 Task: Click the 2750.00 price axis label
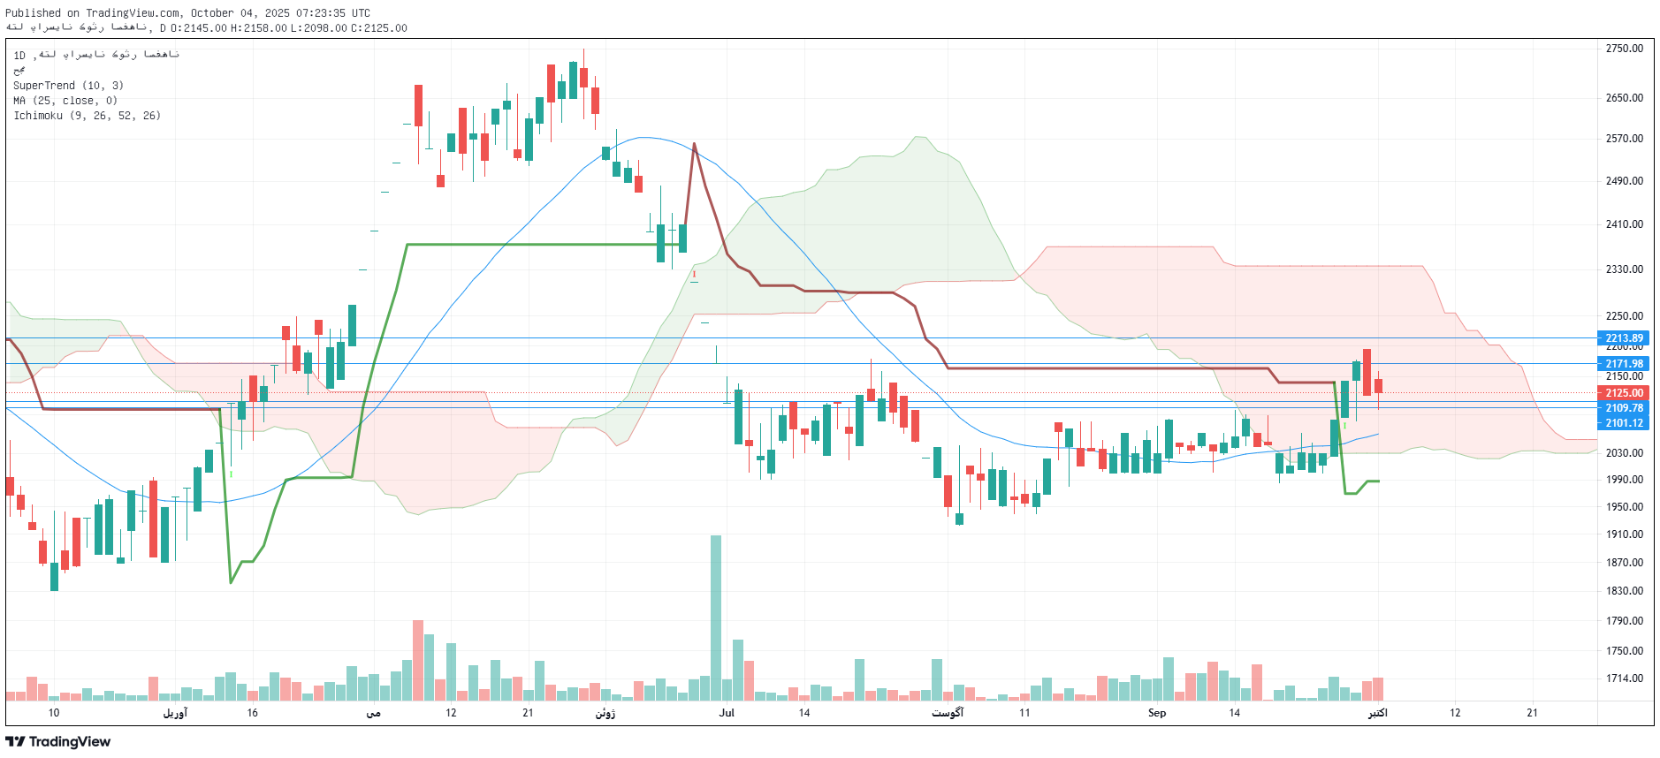[x=1624, y=49]
